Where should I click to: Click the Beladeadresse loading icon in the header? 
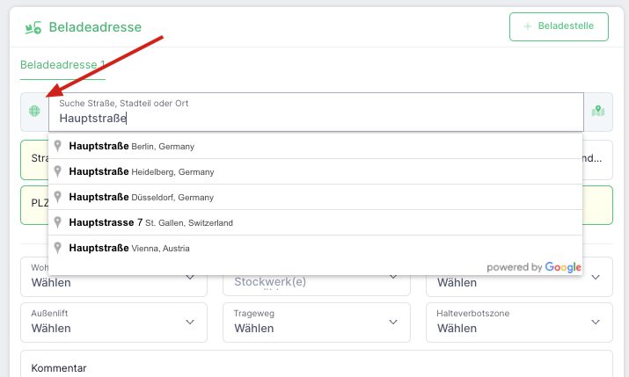(33, 27)
